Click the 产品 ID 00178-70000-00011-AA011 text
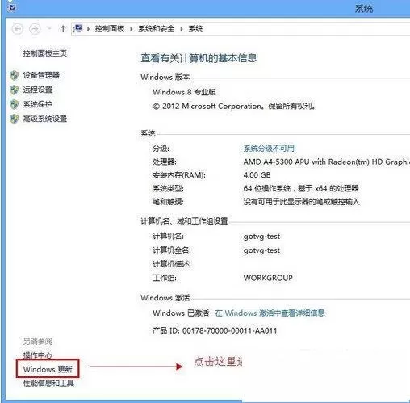This screenshot has height=403, width=410. click(x=215, y=330)
